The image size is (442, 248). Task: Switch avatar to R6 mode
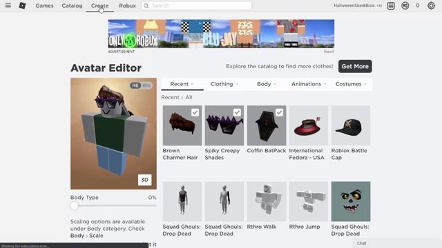click(x=135, y=85)
